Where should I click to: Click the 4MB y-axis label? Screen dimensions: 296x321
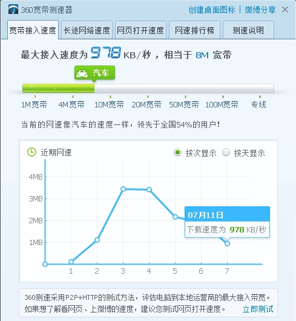(36, 177)
